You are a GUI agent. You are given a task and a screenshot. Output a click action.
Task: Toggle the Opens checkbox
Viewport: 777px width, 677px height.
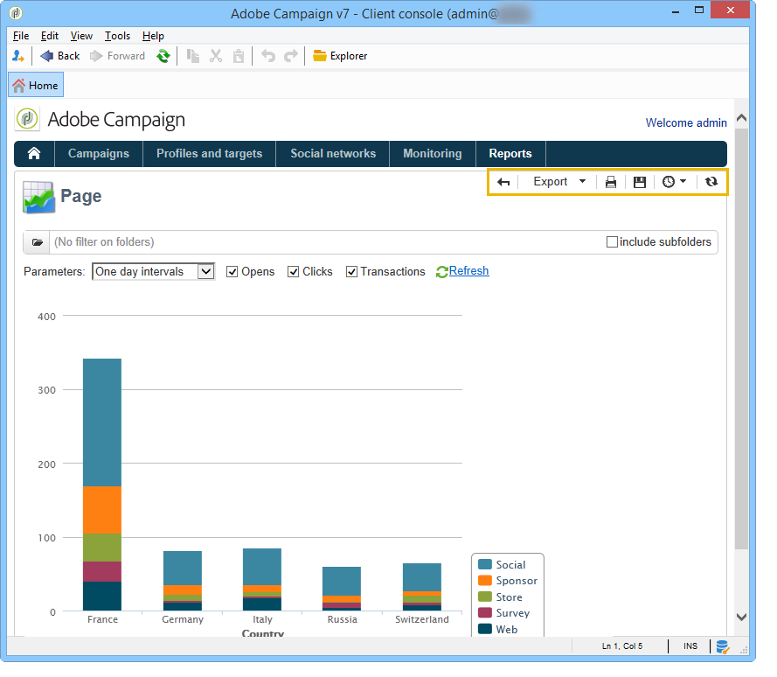(232, 272)
